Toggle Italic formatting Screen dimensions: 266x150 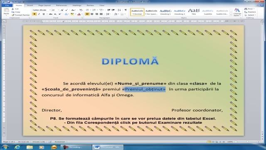[x=39, y=14]
